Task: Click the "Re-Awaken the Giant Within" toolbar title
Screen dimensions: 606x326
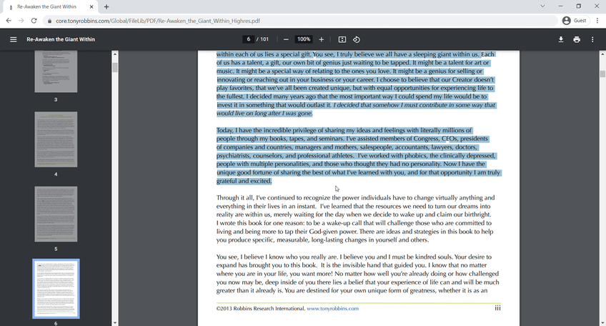Action: click(x=61, y=39)
